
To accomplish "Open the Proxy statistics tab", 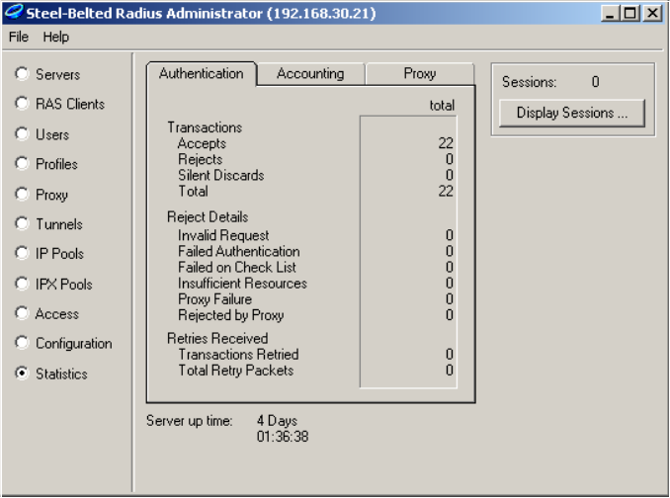I will click(x=420, y=74).
